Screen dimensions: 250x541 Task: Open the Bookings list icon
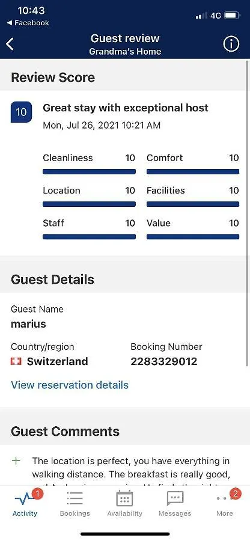pyautogui.click(x=75, y=498)
